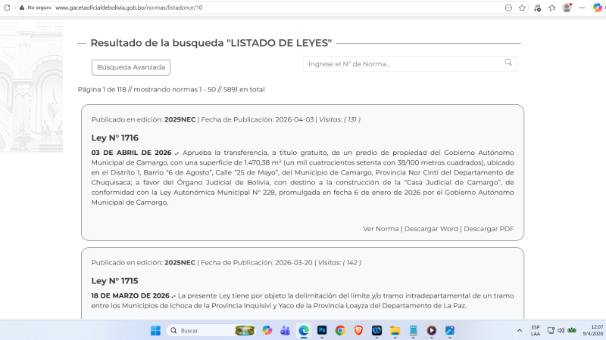Open the circled ellipsis icon in the address bar
606x340 pixels.
[508, 8]
